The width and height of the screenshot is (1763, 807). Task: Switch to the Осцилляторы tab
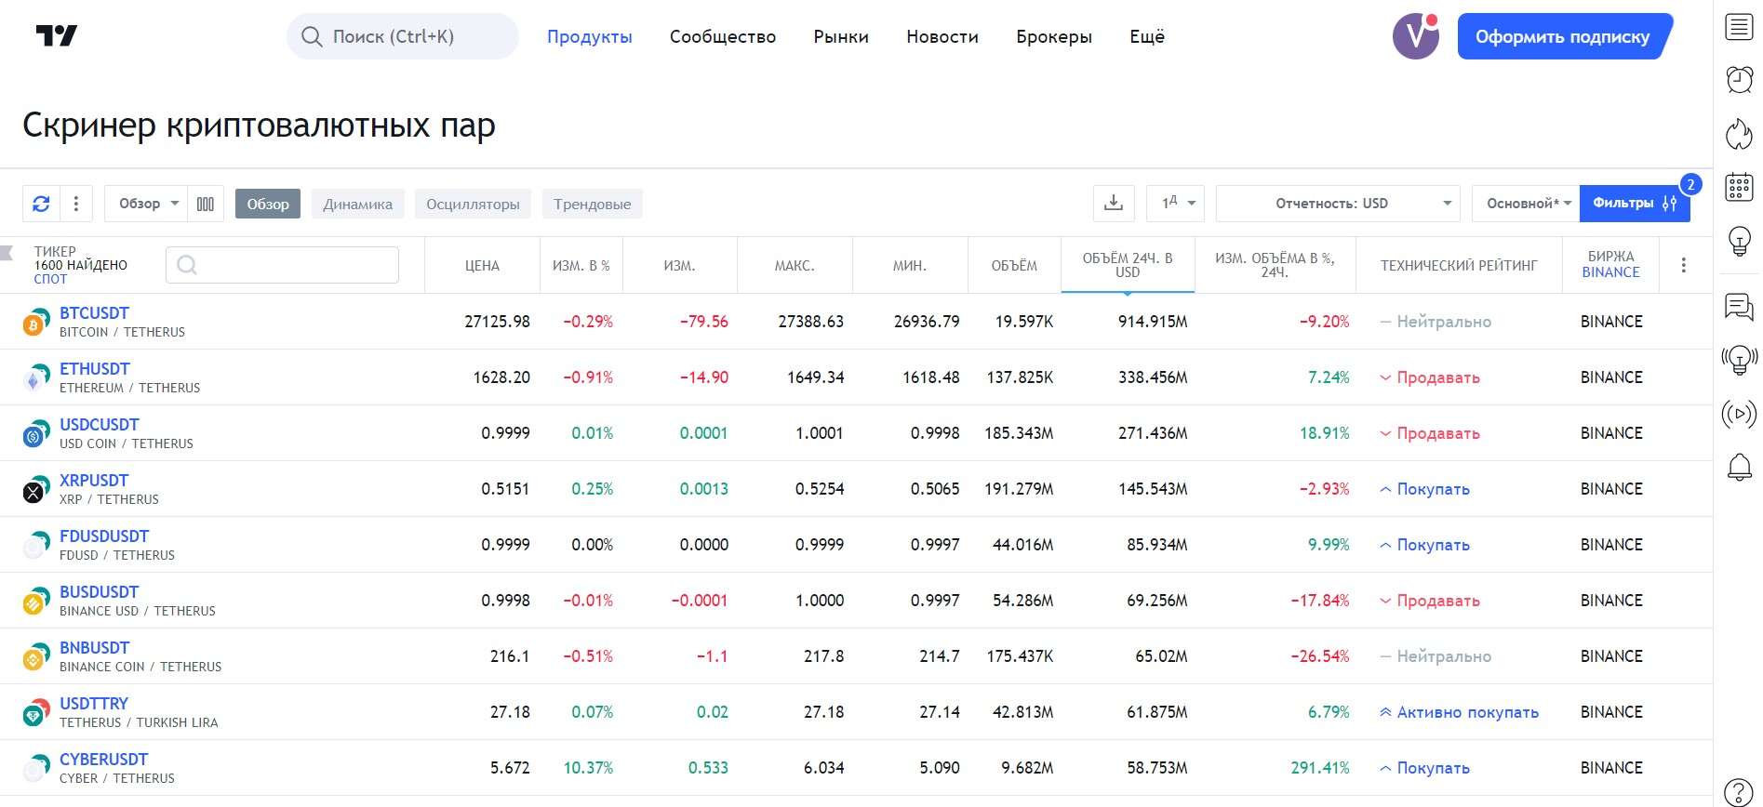(473, 204)
